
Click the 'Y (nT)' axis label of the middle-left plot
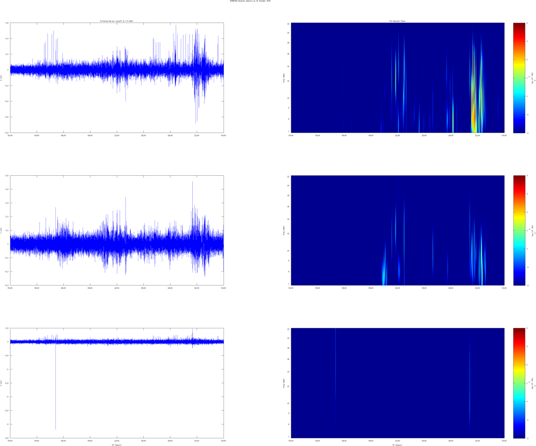point(1,230)
